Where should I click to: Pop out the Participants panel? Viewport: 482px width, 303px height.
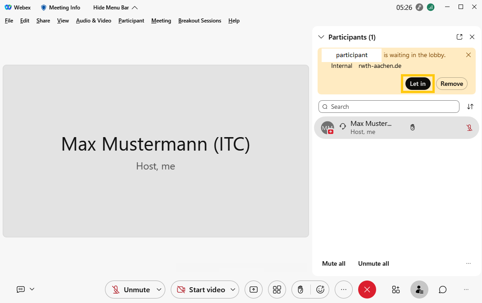pyautogui.click(x=459, y=37)
